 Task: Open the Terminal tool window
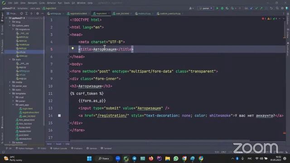tap(106, 148)
